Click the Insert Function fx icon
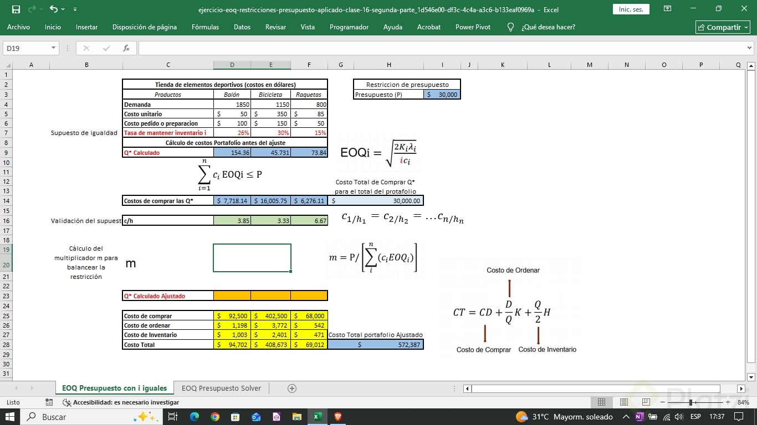The image size is (757, 425). pos(126,48)
